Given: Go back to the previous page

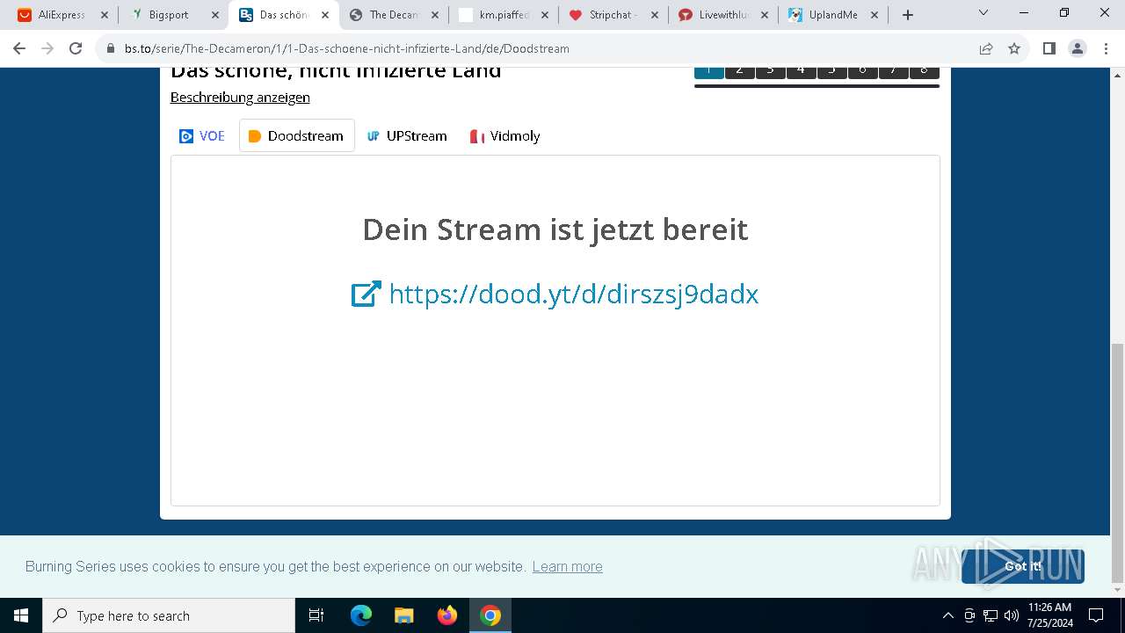Looking at the screenshot, I should pyautogui.click(x=19, y=48).
